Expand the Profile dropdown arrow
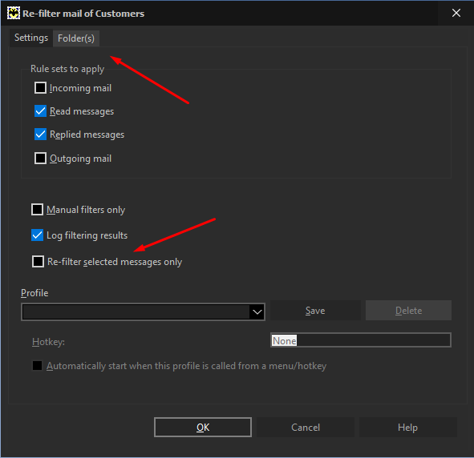The image size is (474, 458). point(257,311)
